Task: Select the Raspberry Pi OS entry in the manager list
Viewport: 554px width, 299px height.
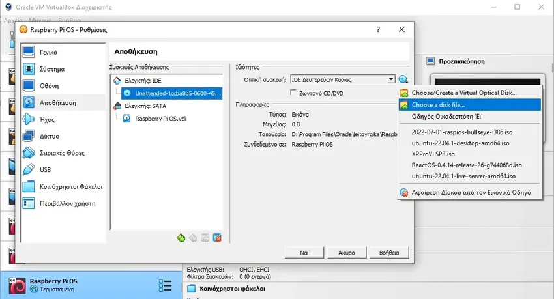Action: pos(91,285)
